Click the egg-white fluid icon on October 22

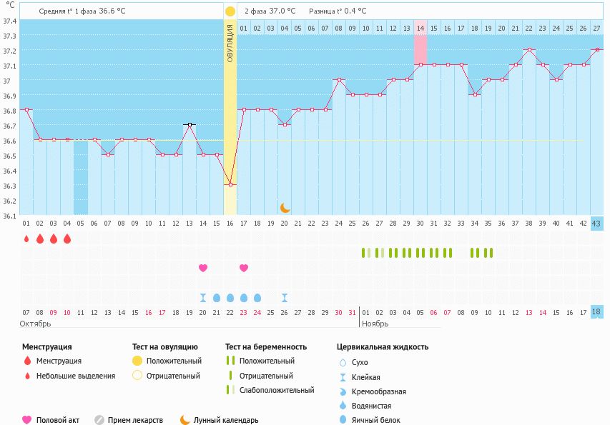coord(230,298)
